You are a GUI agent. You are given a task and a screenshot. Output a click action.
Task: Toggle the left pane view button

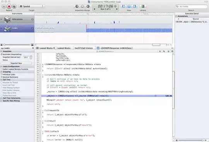[123, 6]
